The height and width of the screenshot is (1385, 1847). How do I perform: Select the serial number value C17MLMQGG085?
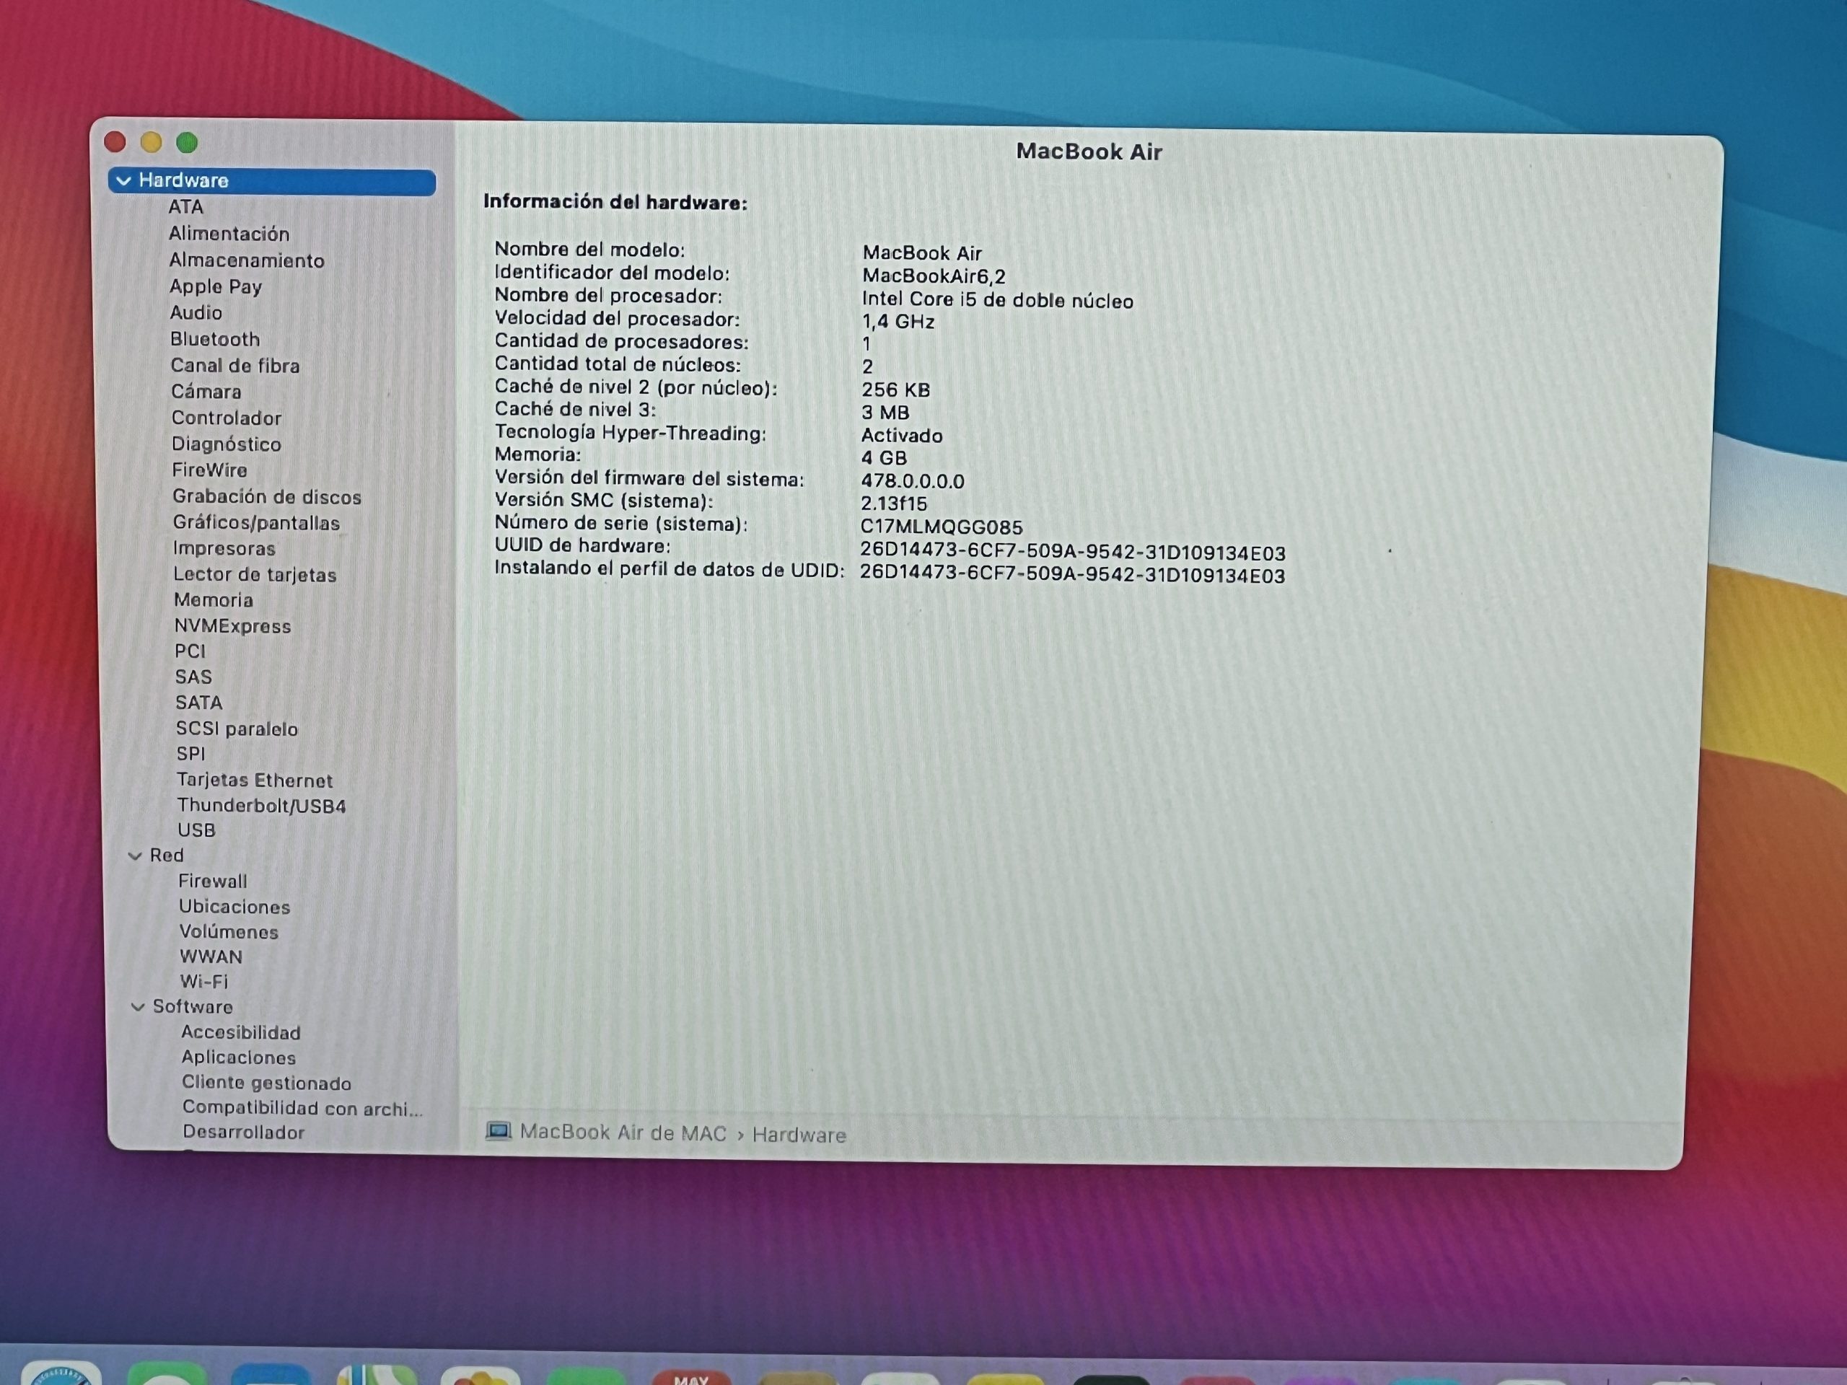pyautogui.click(x=941, y=527)
